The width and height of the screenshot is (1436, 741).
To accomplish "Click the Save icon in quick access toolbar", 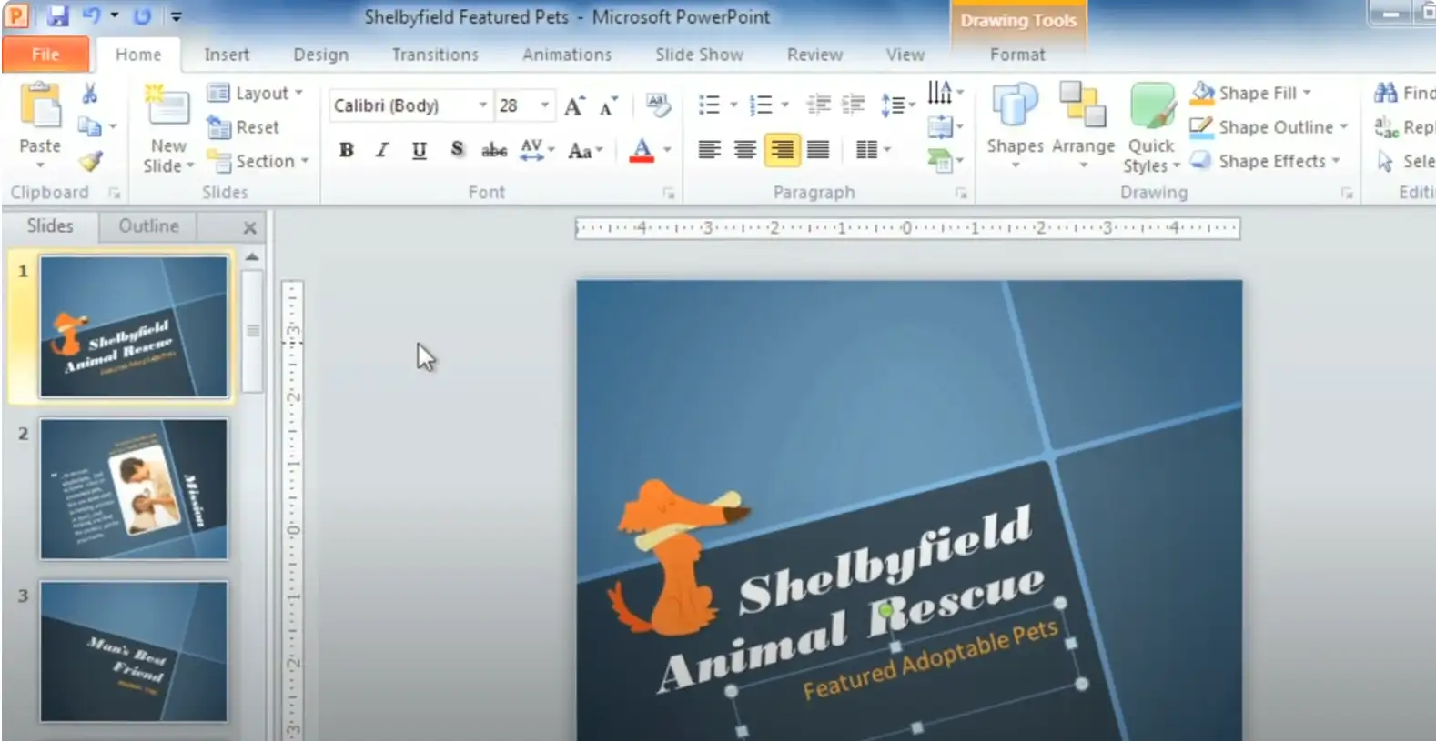I will tap(58, 16).
